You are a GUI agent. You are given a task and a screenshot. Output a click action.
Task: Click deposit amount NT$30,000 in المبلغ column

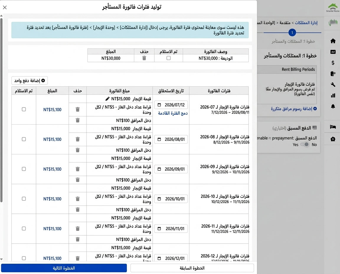[x=111, y=58]
